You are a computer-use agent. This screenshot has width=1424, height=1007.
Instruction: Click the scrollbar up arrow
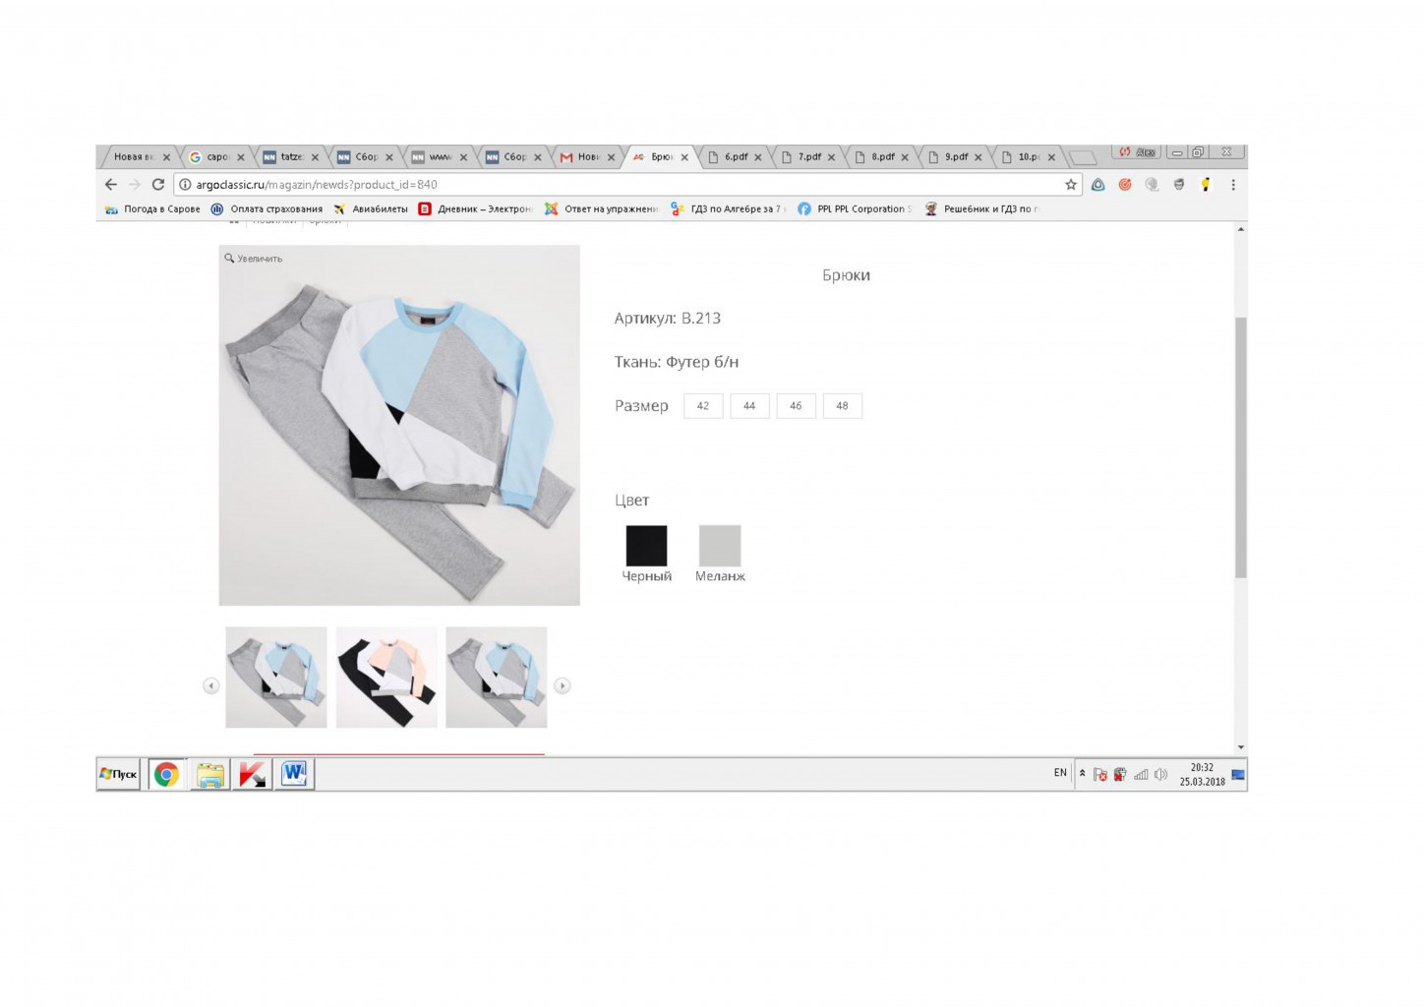click(1241, 229)
